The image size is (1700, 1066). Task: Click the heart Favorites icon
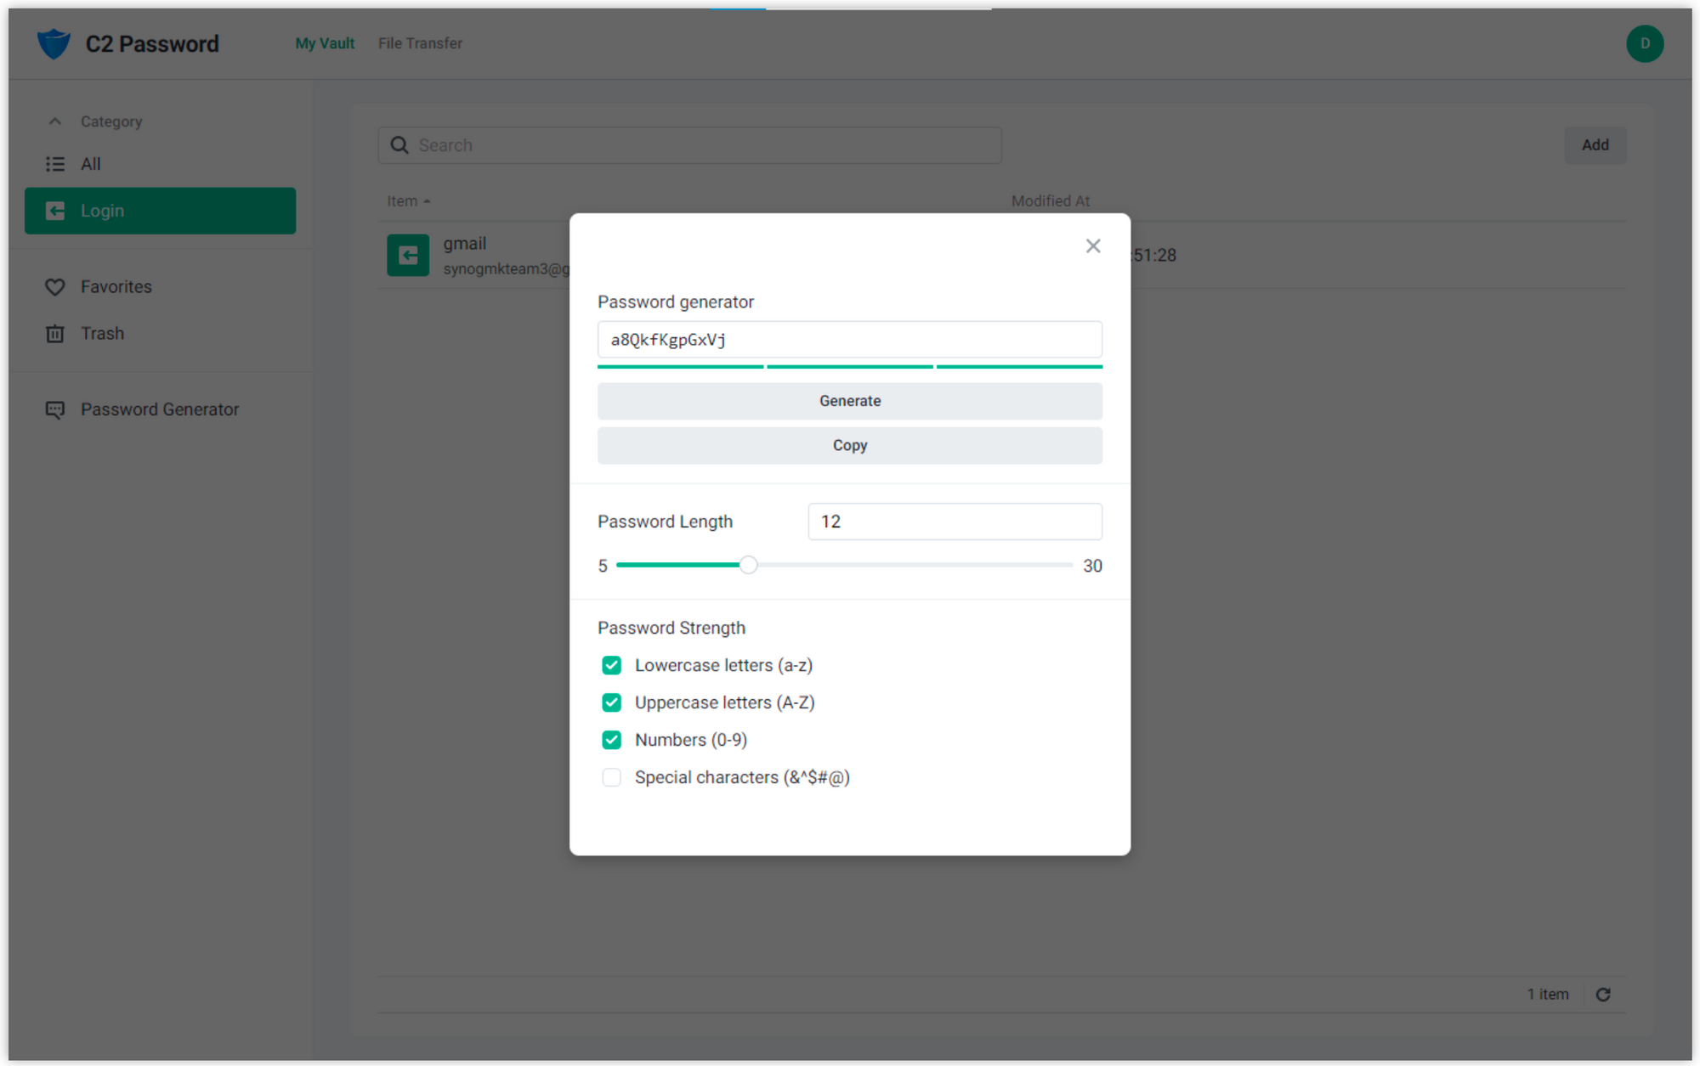point(55,287)
